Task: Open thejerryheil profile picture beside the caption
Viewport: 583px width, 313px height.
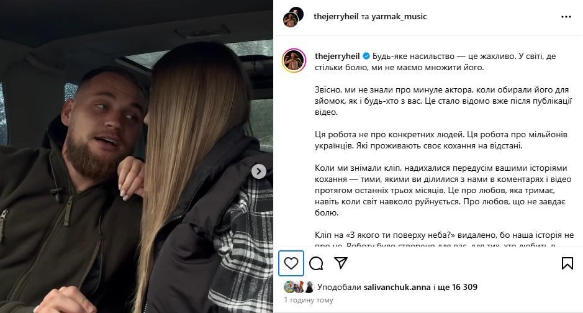Action: [294, 61]
